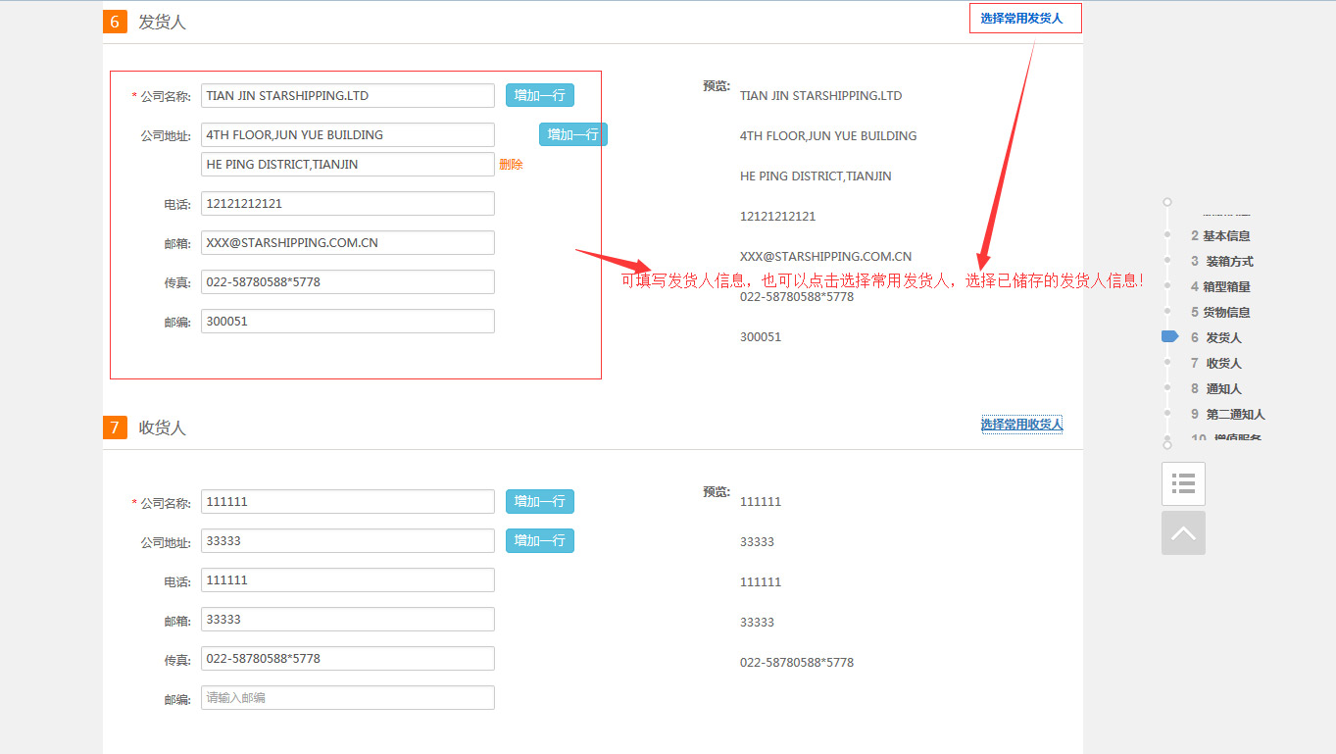The image size is (1336, 754).
Task: Open the 选择常用收货人 link
Action: tap(1021, 425)
